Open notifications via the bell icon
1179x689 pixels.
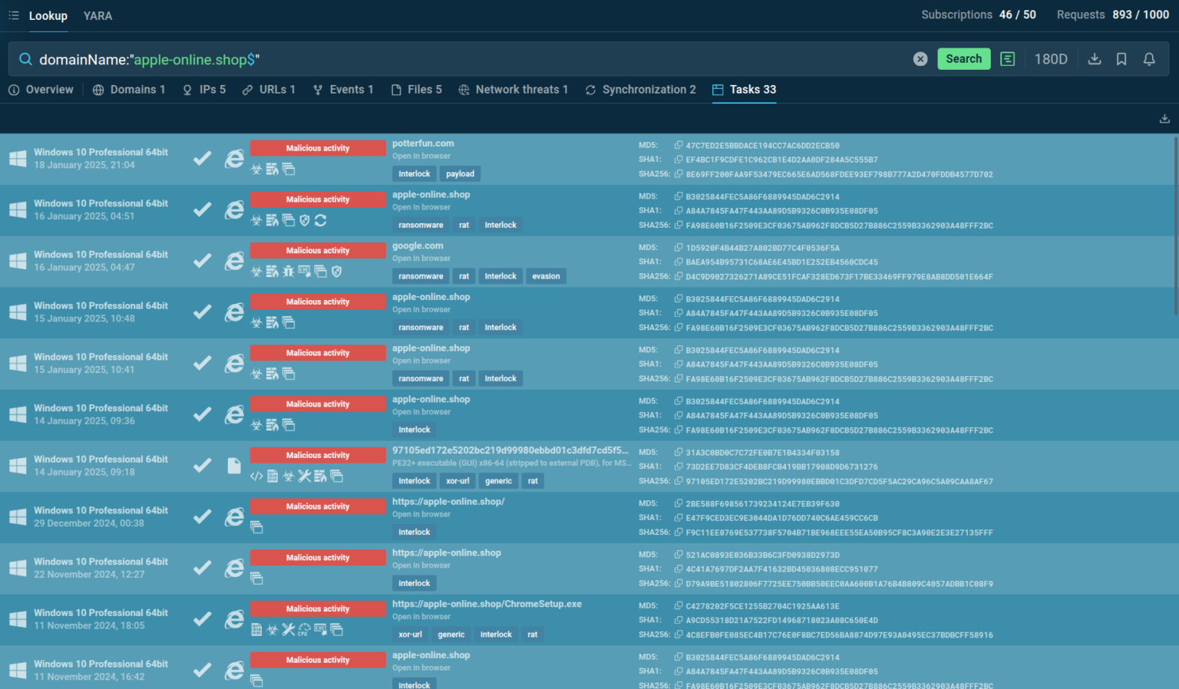(x=1150, y=58)
